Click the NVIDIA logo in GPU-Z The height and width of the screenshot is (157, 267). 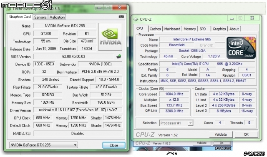point(110,37)
